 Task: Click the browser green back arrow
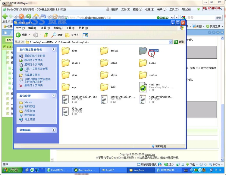click(5, 16)
